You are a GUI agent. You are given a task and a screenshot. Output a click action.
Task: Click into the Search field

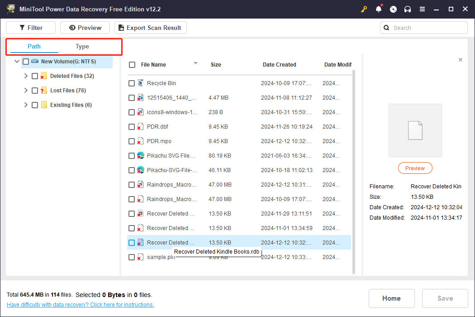[x=424, y=28]
